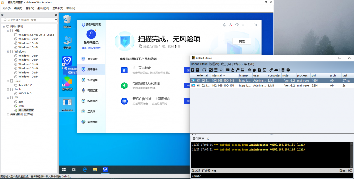Select 首页体检 in Tencent PC Manager sidebar
This screenshot has height=179, width=354.
click(91, 59)
